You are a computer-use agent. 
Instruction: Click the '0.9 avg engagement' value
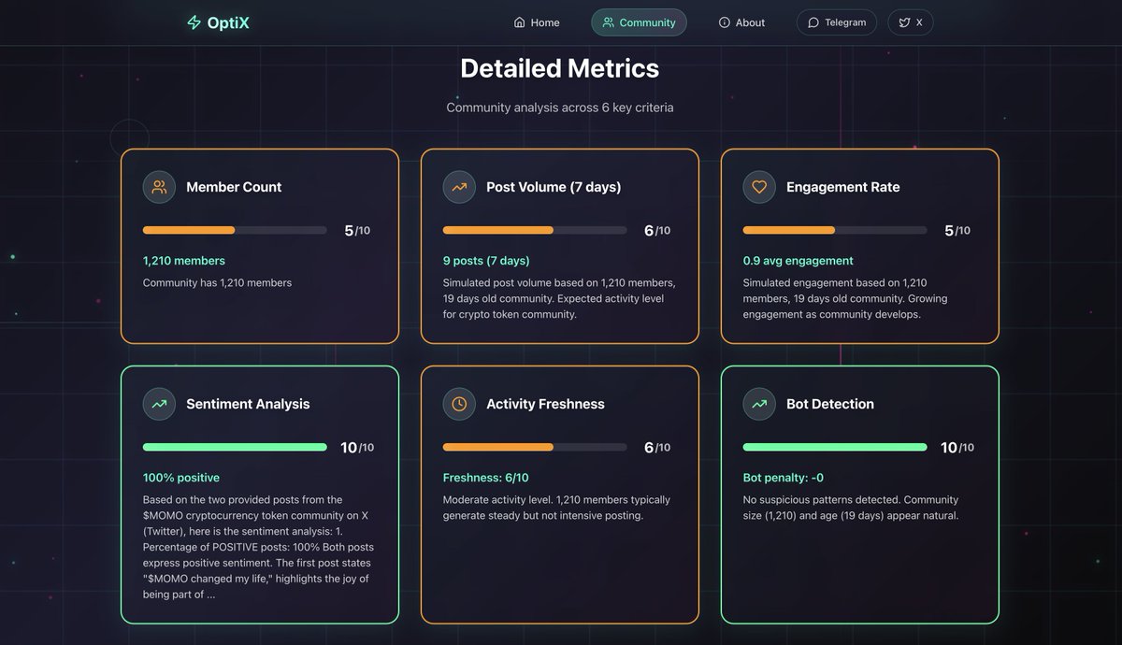pos(798,261)
